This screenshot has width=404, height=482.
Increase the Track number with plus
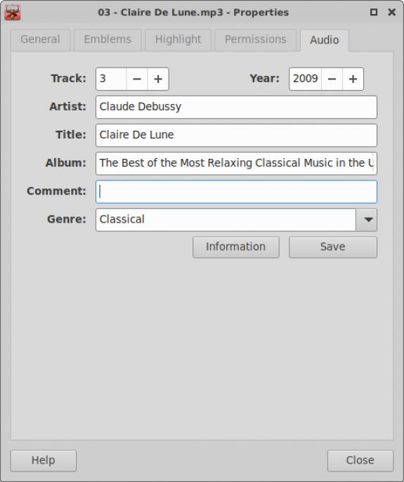tap(158, 79)
